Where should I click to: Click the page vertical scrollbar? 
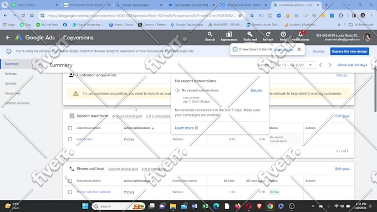pyautogui.click(x=375, y=89)
